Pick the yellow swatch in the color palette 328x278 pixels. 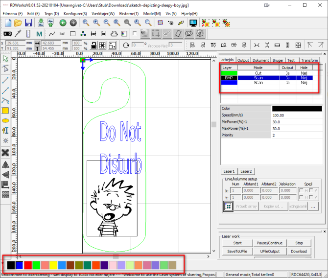(53, 265)
